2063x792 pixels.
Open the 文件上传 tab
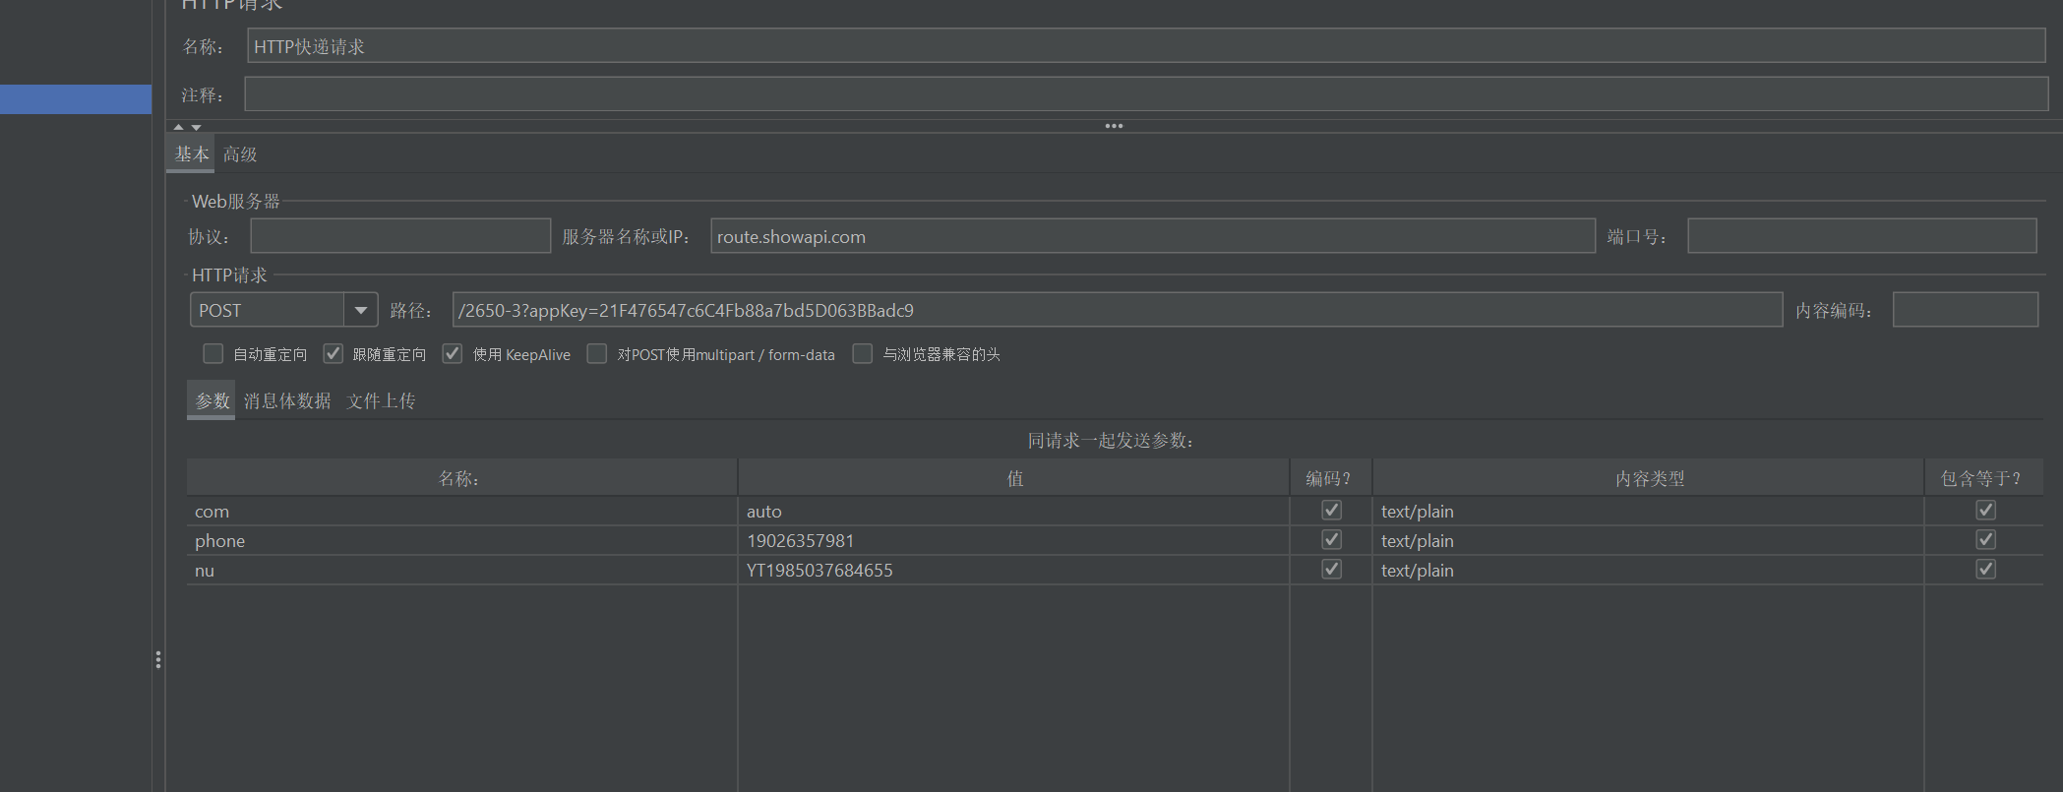pyautogui.click(x=381, y=400)
